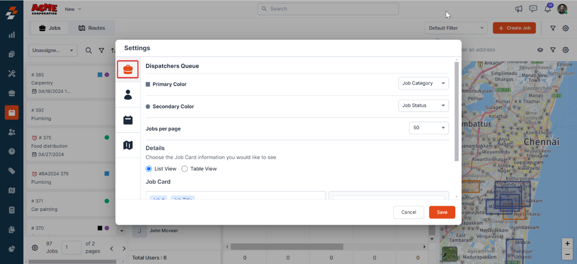
Task: Open the chat messages icon
Action: point(533,9)
